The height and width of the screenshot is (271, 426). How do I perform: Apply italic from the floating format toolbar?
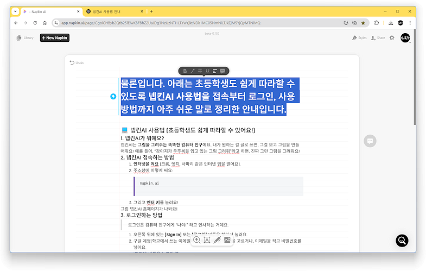[x=192, y=71]
